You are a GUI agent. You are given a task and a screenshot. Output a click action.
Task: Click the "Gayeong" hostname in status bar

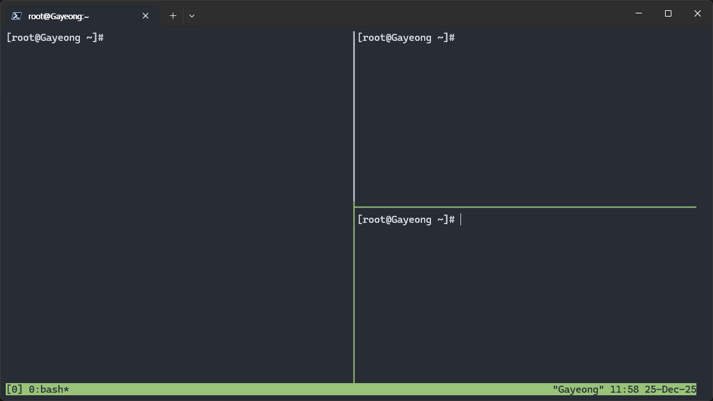[578, 389]
